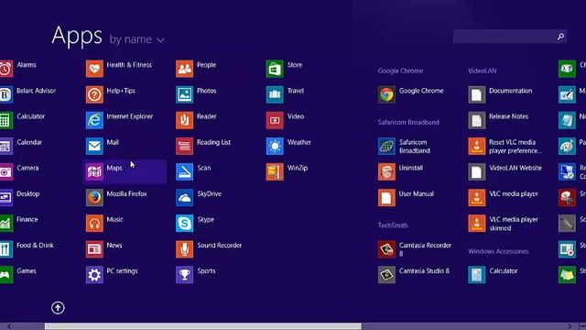Viewport: 586px width, 330px height.
Task: Reset VLC media player preferences
Action: pyautogui.click(x=505, y=147)
